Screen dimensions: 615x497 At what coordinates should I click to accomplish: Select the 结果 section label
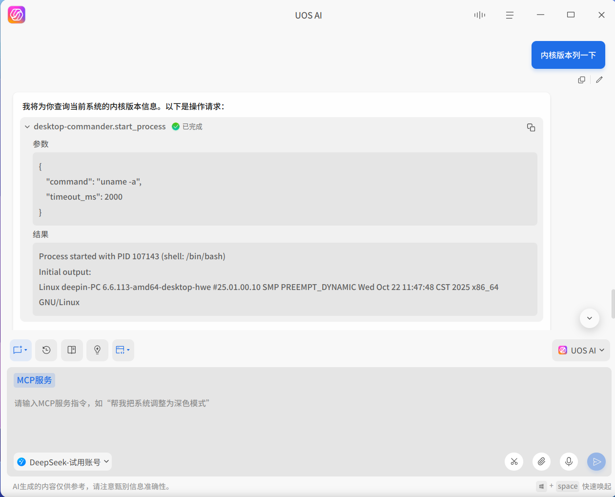coord(41,234)
